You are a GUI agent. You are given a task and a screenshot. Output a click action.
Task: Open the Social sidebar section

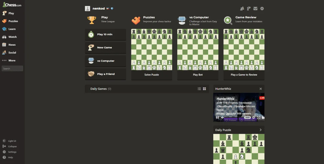click(x=12, y=53)
